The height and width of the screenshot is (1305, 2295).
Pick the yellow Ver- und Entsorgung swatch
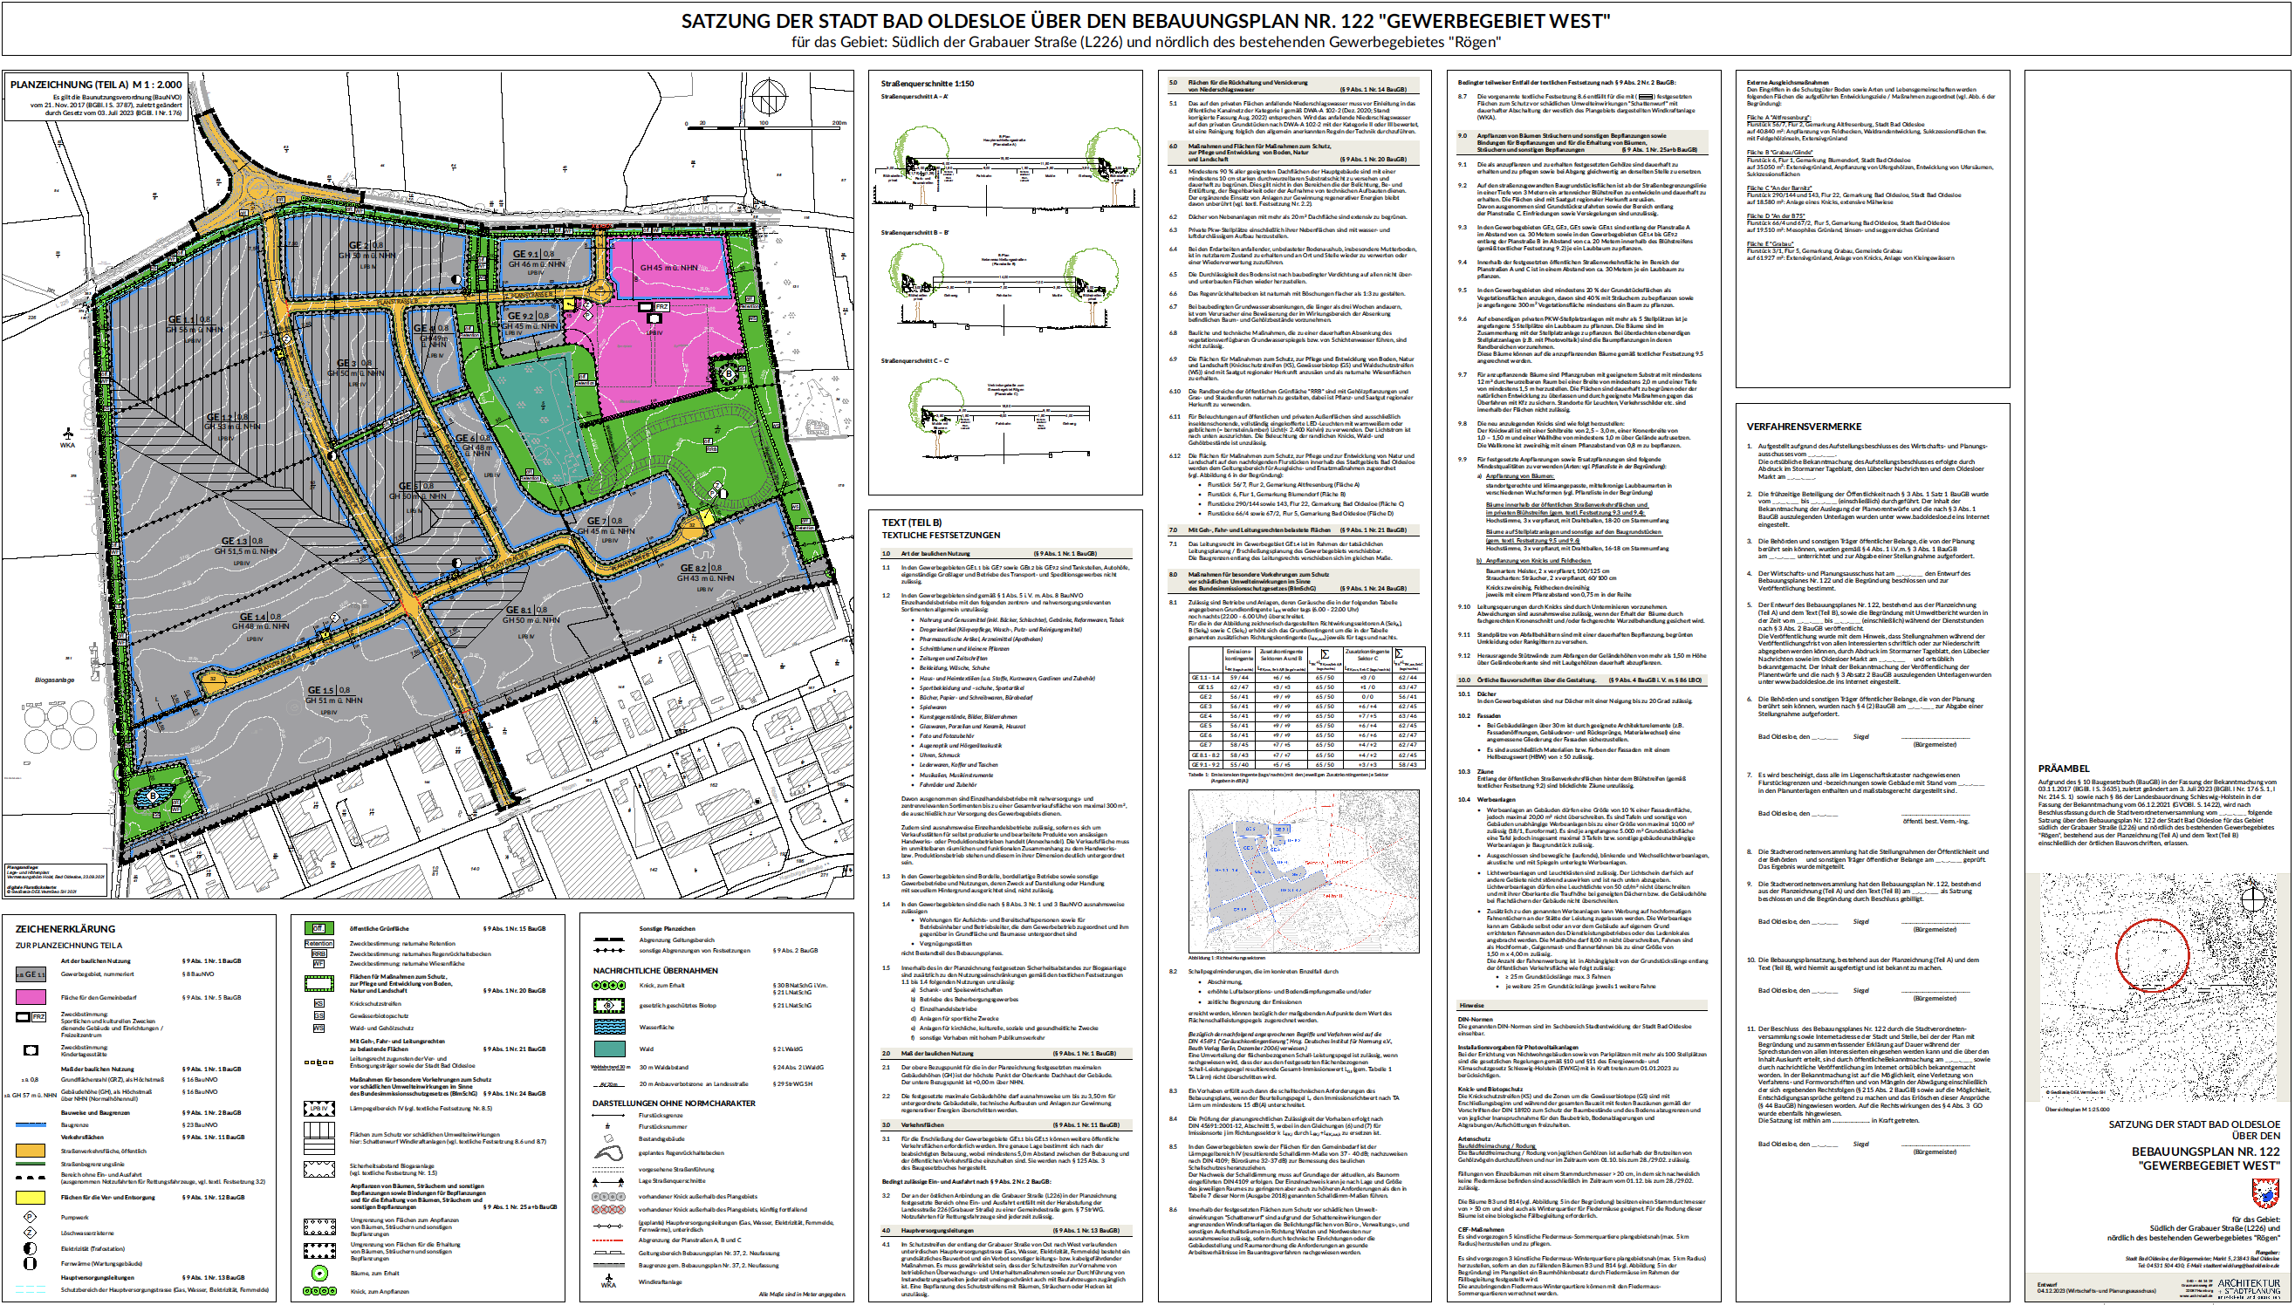[x=31, y=1198]
